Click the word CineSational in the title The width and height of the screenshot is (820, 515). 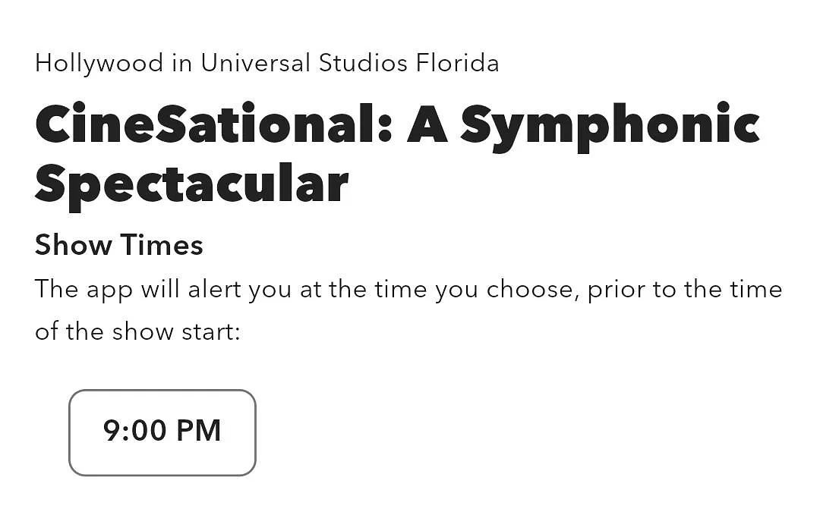click(213, 124)
